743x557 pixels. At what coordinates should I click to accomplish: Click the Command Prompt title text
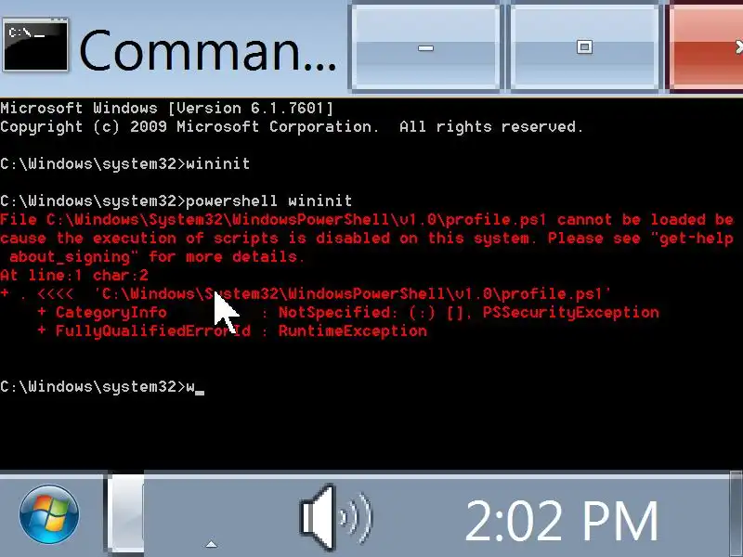click(208, 50)
